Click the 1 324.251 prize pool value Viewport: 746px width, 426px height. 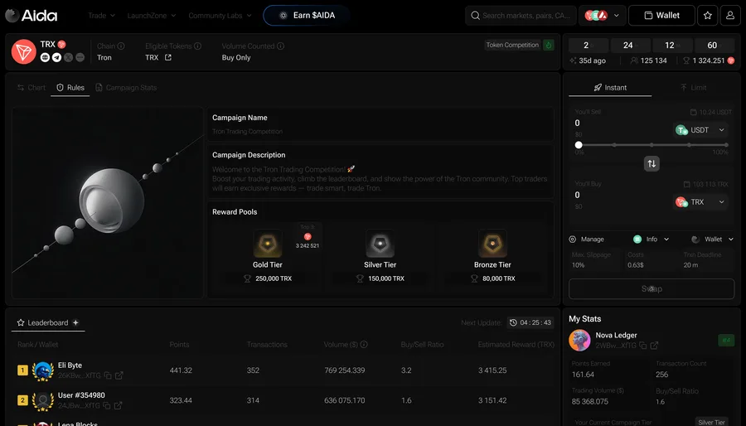[x=709, y=61]
